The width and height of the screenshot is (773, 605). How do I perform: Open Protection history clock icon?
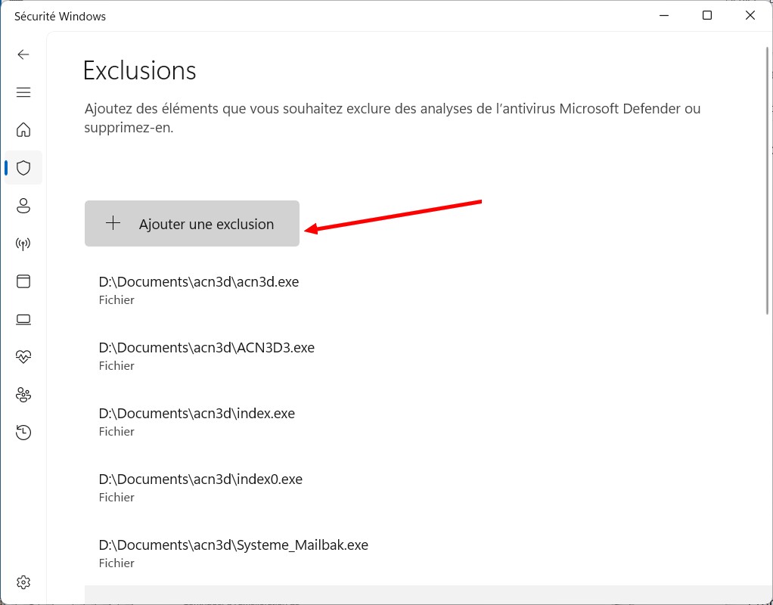click(x=23, y=433)
